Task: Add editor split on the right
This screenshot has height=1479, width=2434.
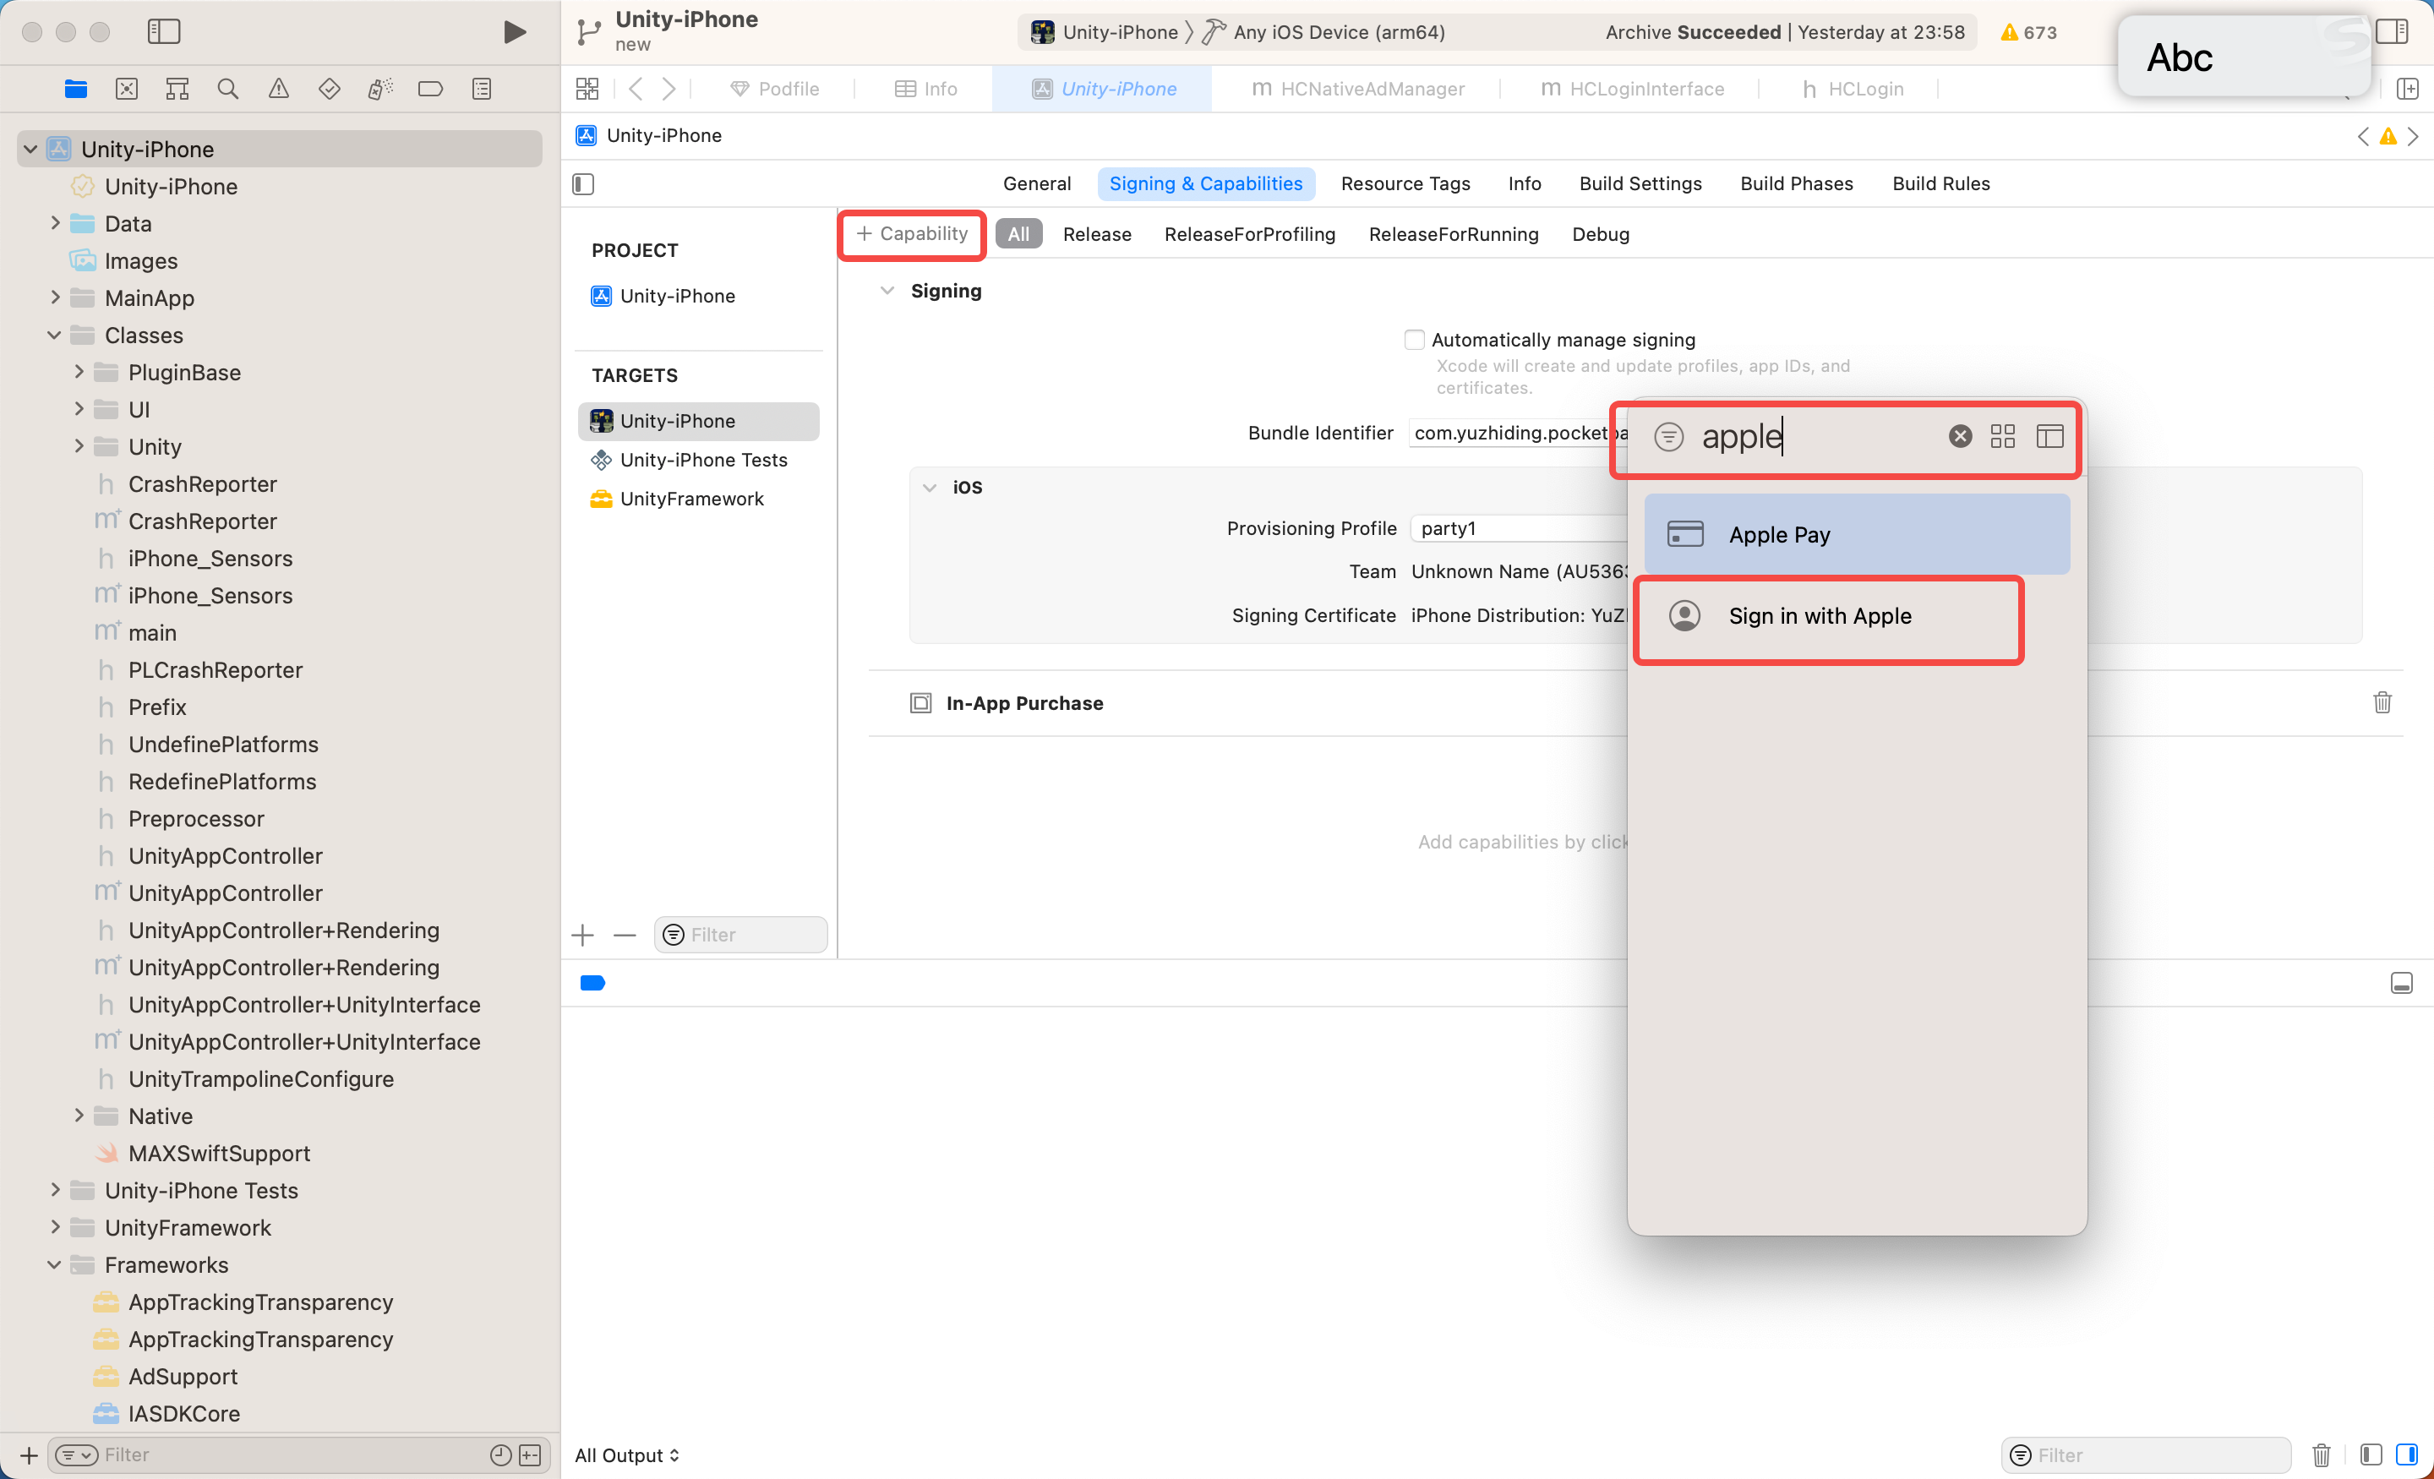Action: coord(2407,89)
